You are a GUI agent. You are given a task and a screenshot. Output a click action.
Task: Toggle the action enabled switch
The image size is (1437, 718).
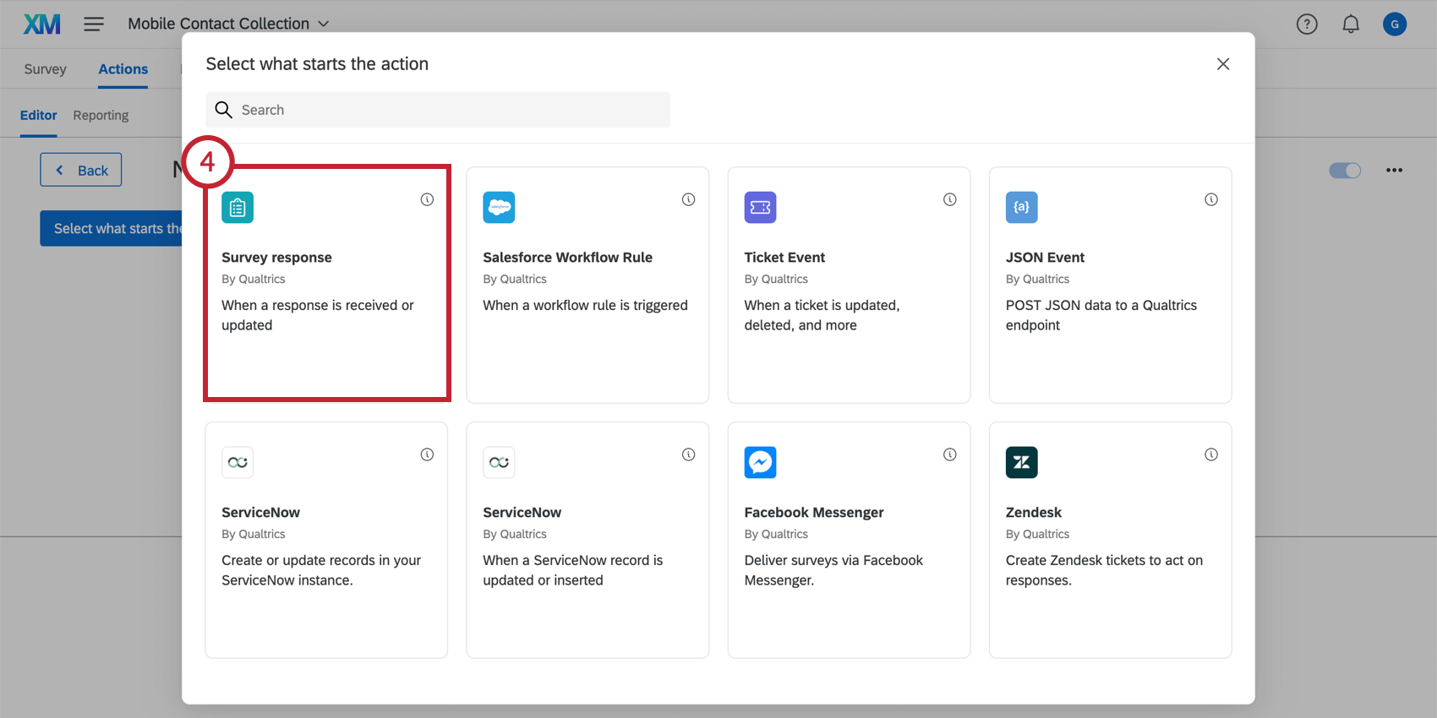(1345, 171)
